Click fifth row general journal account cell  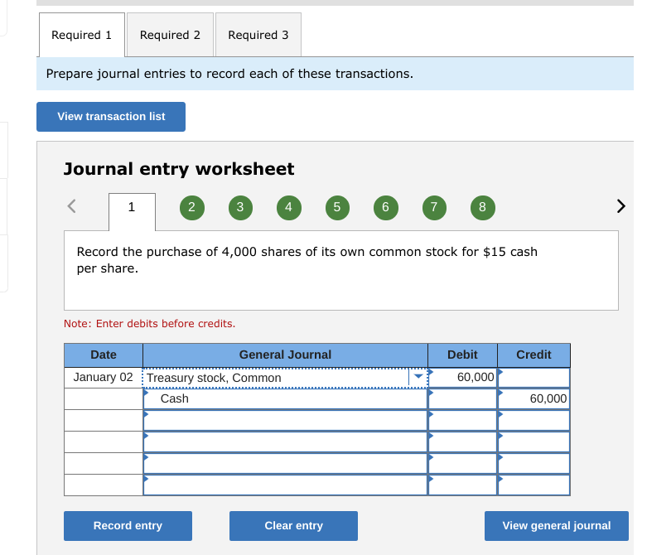[x=285, y=463]
